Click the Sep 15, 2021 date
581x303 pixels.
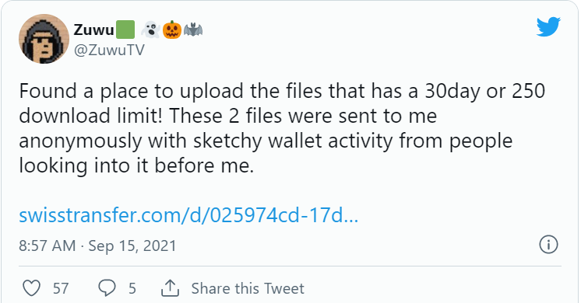pyautogui.click(x=132, y=246)
